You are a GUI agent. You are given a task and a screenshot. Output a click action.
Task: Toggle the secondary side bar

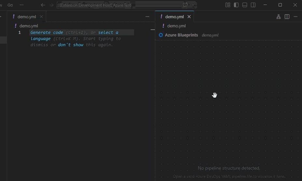(x=253, y=5)
